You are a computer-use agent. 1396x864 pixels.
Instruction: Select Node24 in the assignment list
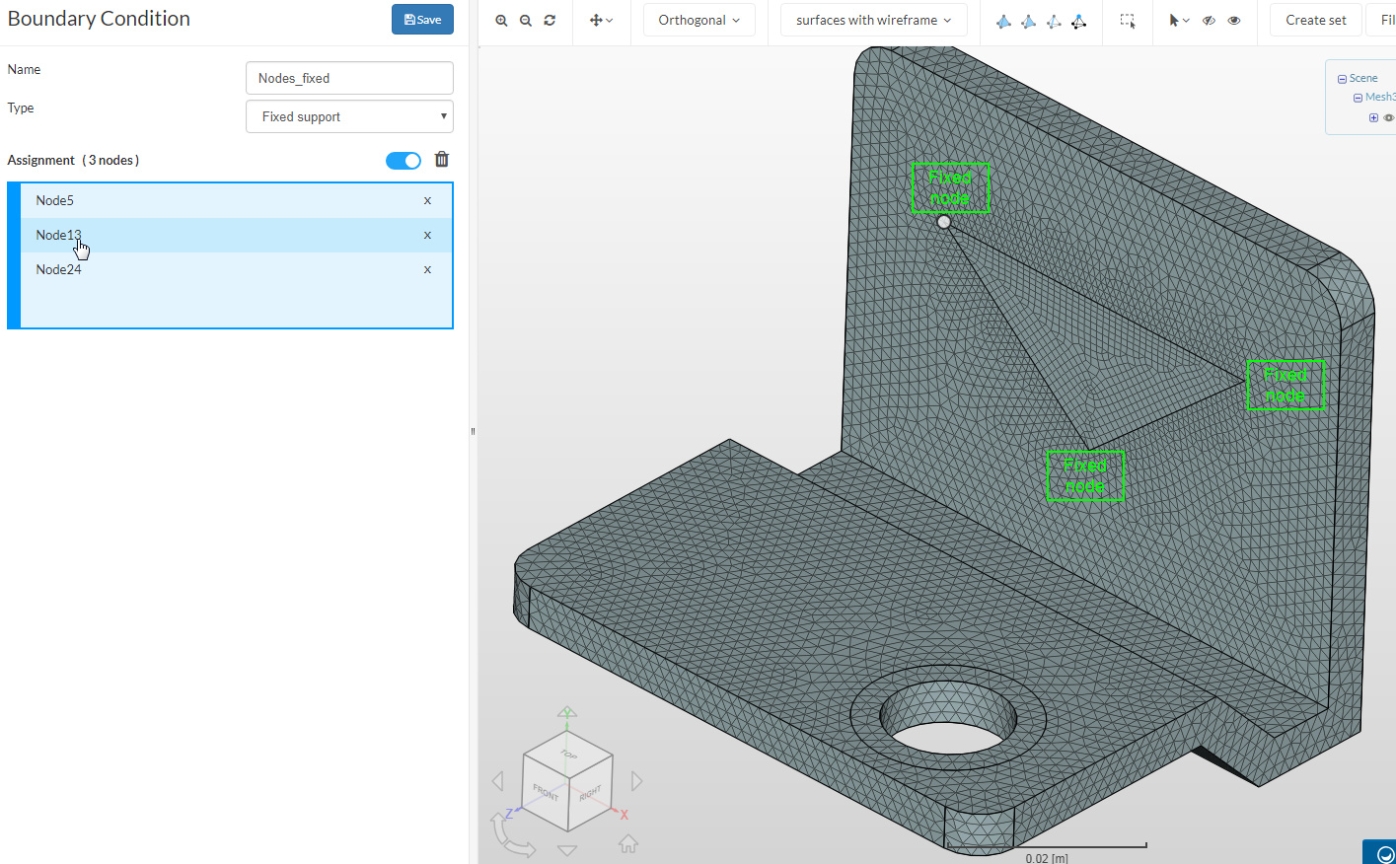[59, 269]
